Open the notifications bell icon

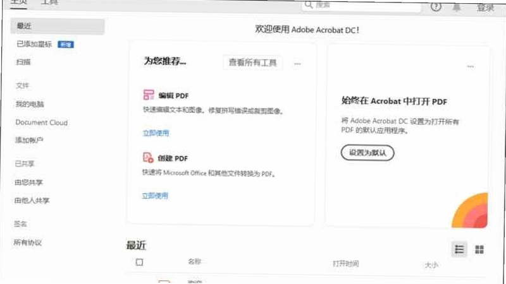[x=457, y=7]
